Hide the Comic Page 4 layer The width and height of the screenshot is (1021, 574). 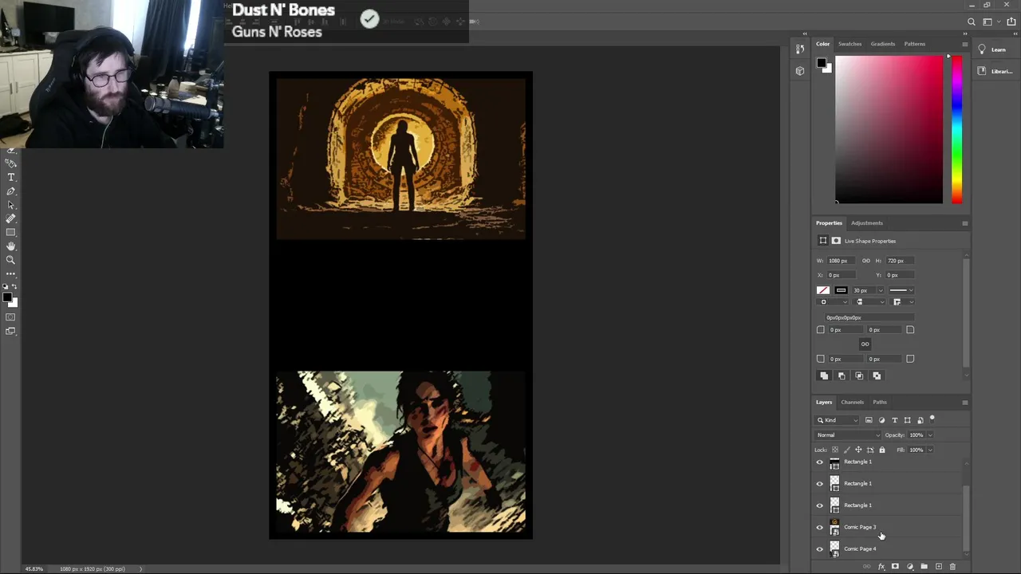(819, 548)
